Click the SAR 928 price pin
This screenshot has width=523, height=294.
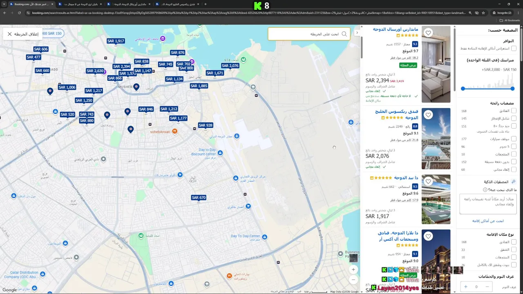pyautogui.click(x=206, y=125)
